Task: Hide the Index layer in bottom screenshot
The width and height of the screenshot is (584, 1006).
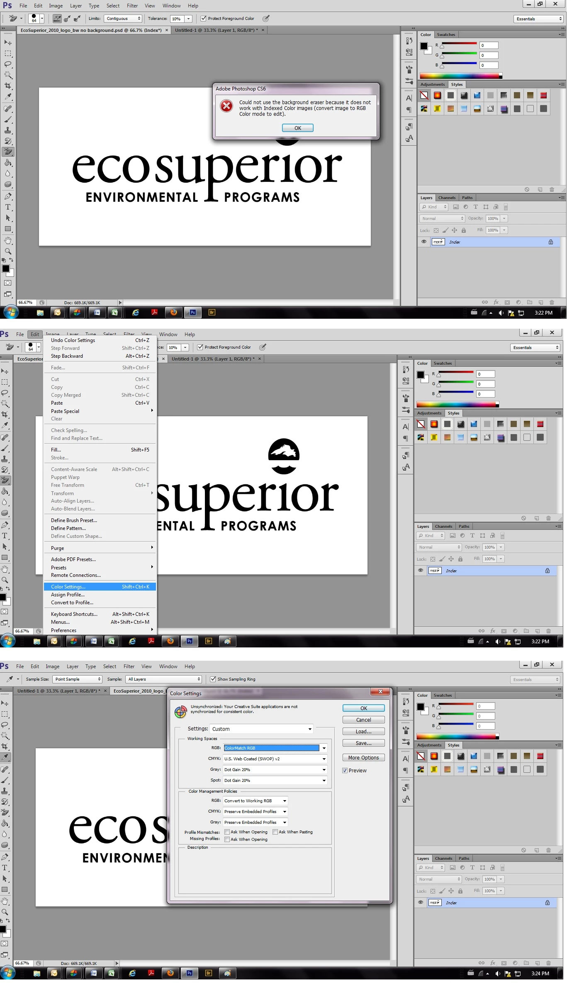Action: pos(420,902)
